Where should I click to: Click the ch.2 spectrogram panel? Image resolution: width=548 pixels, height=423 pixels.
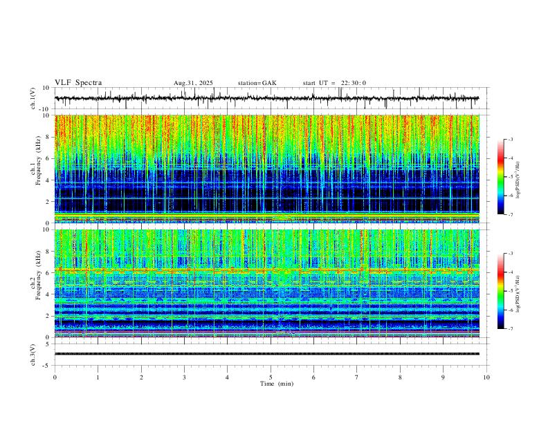pos(267,283)
